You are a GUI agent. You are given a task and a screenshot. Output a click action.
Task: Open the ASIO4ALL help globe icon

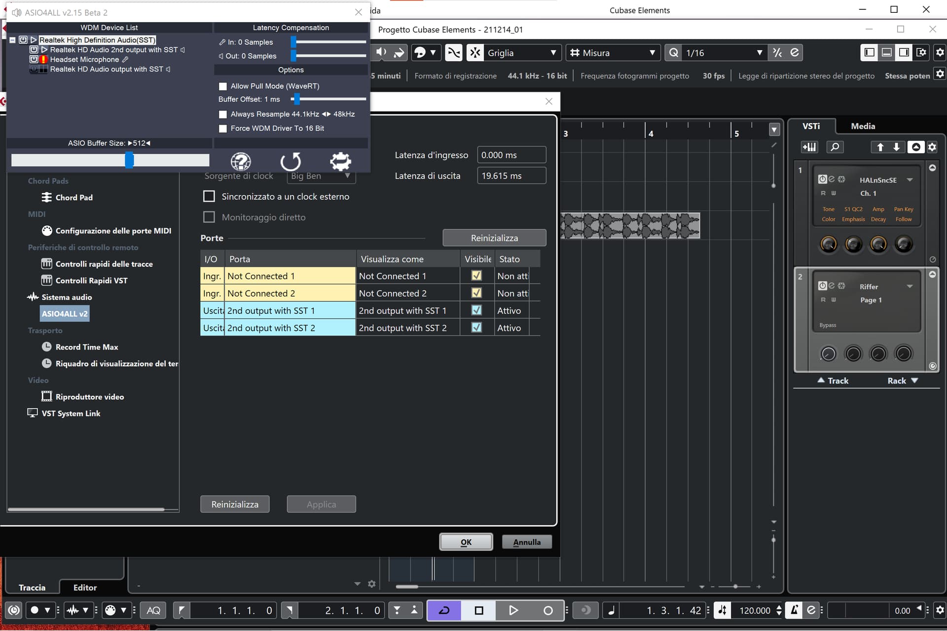click(x=241, y=161)
